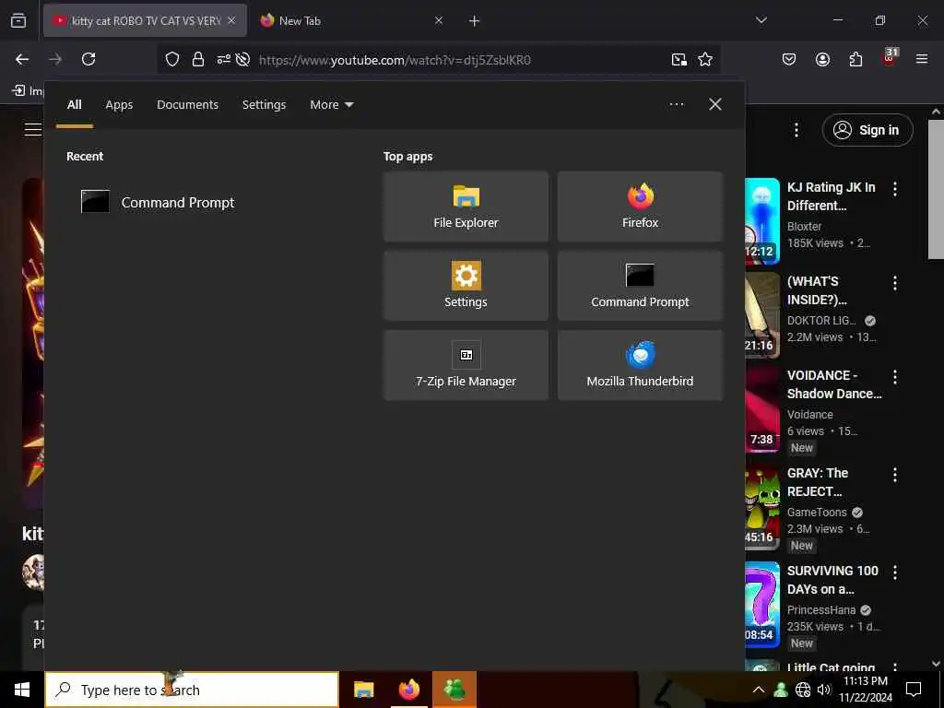This screenshot has height=708, width=944.
Task: Click the 45:16 GameToons thumbnail
Action: 762,507
